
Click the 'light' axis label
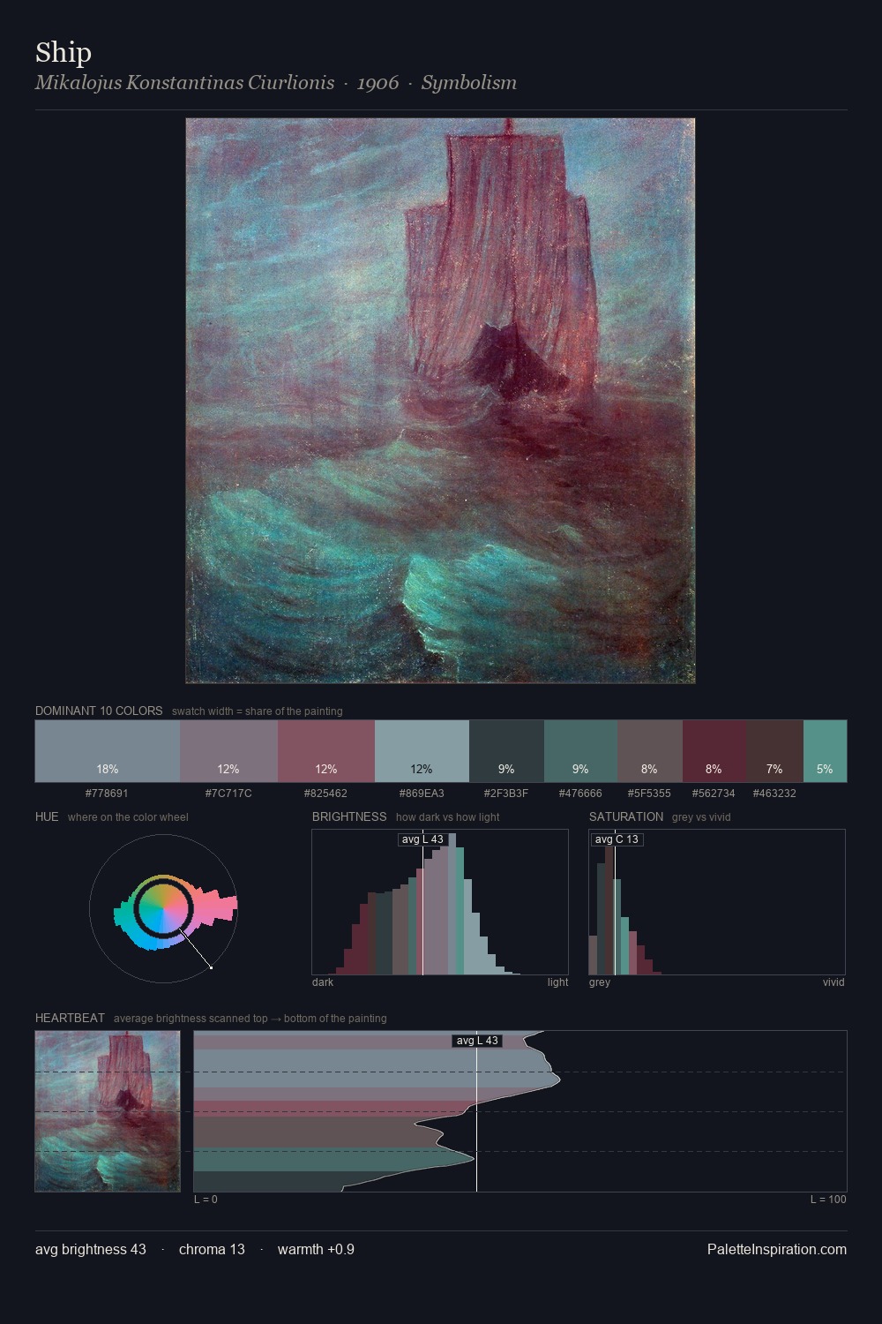tap(557, 982)
